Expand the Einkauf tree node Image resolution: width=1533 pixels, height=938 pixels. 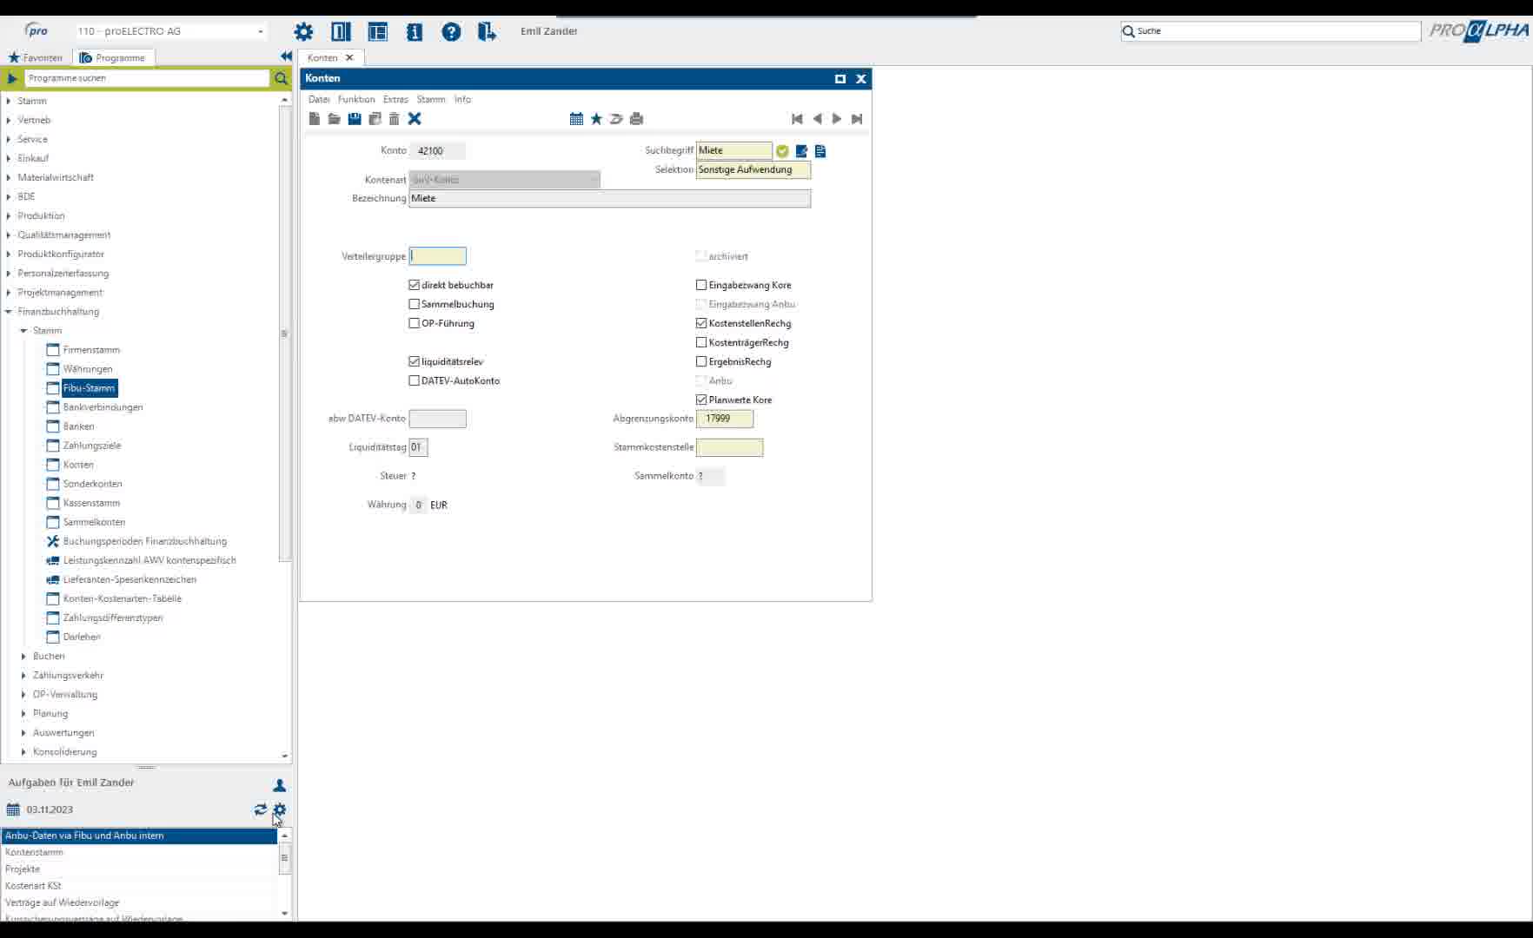point(9,158)
